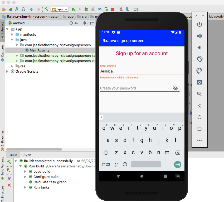Navigate back with the blue left arrow
The image size is (224, 202).
[x=31, y=10]
